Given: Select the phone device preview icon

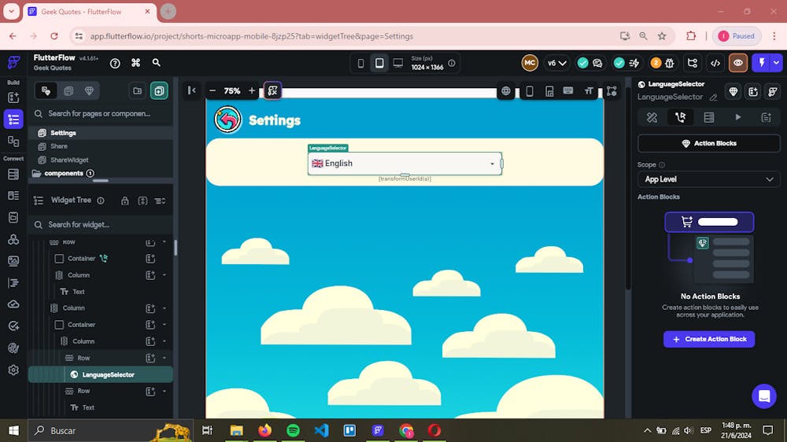Looking at the screenshot, I should [x=360, y=63].
